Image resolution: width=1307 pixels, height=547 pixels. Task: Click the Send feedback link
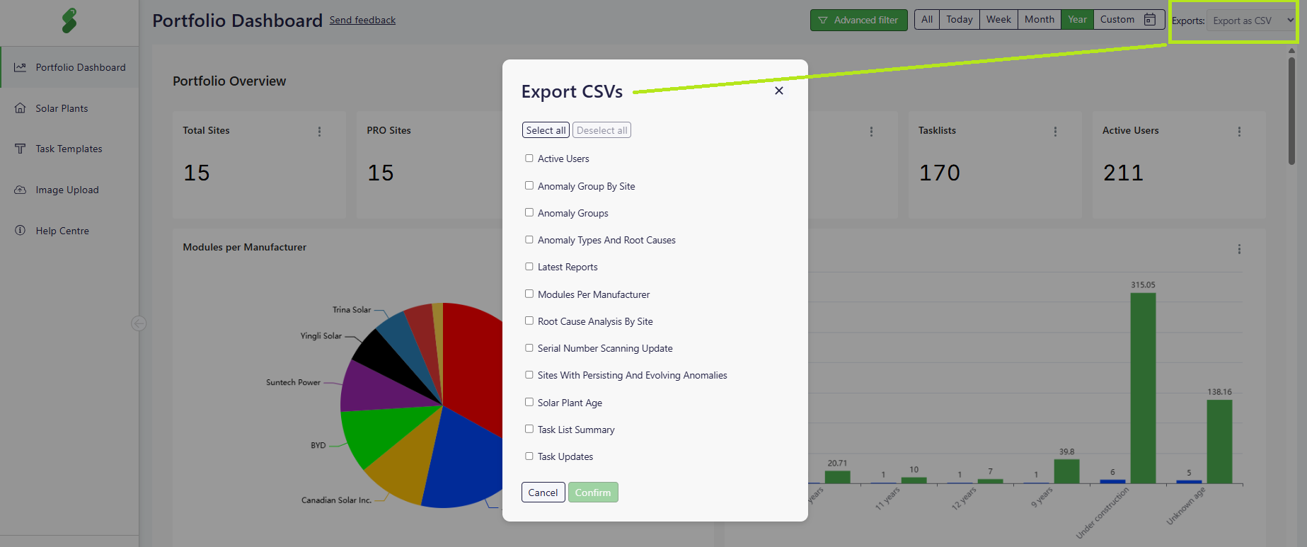[362, 21]
